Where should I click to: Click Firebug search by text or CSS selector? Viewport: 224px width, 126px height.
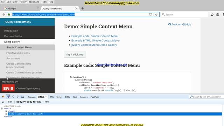[207, 97]
